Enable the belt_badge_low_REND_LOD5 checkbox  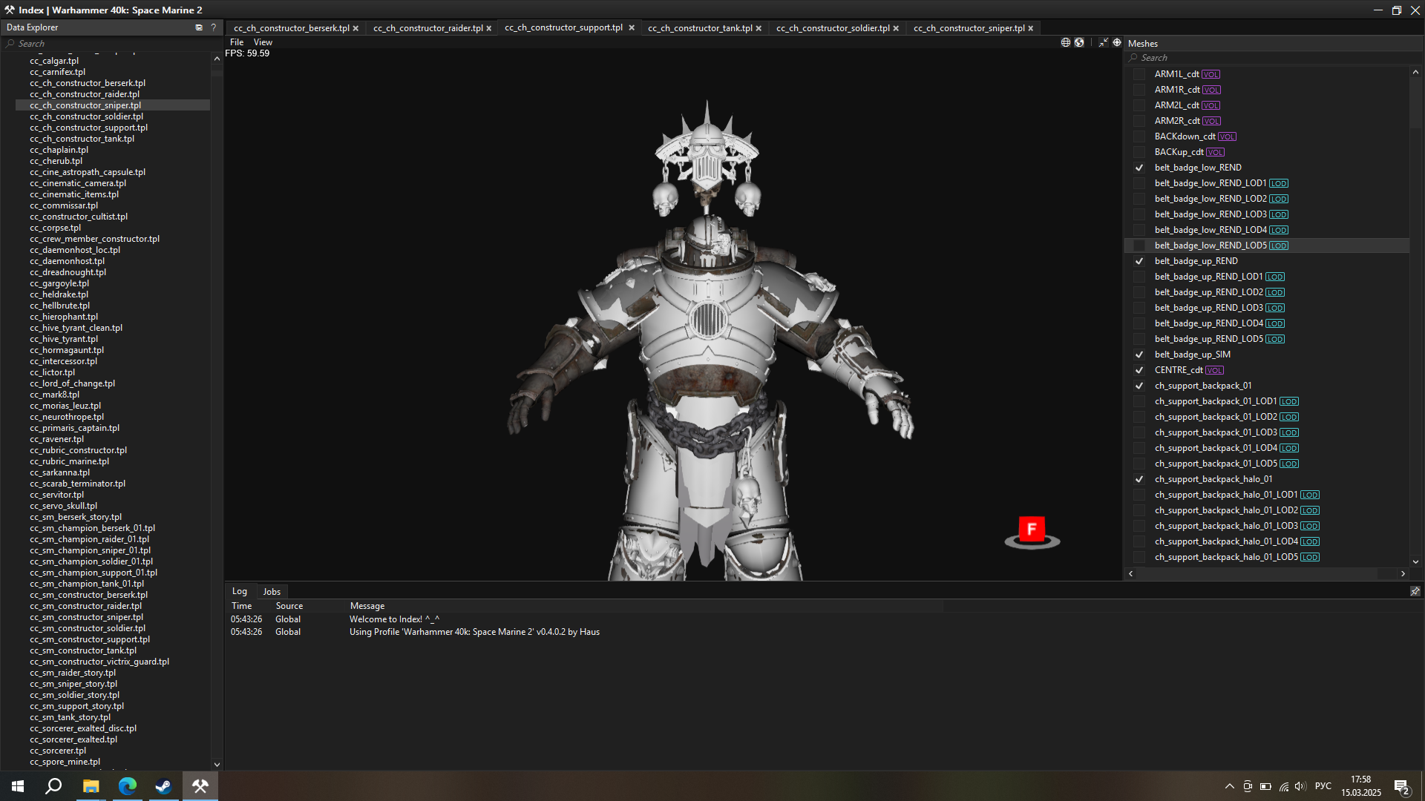click(1139, 245)
